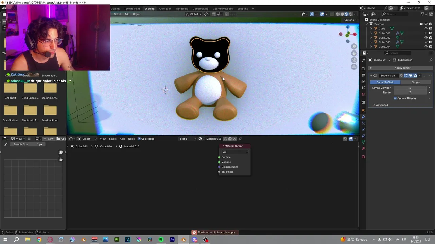Image resolution: width=435 pixels, height=244 pixels.
Task: Open the Output properties tab icon
Action: 363,75
